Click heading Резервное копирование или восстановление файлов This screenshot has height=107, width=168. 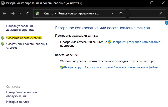[x=102, y=28]
